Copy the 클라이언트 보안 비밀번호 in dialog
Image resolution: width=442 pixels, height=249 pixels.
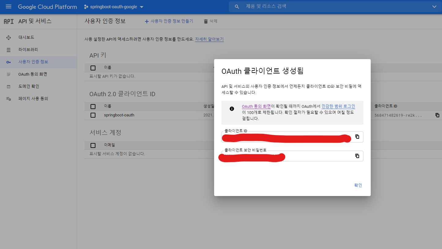point(357,156)
